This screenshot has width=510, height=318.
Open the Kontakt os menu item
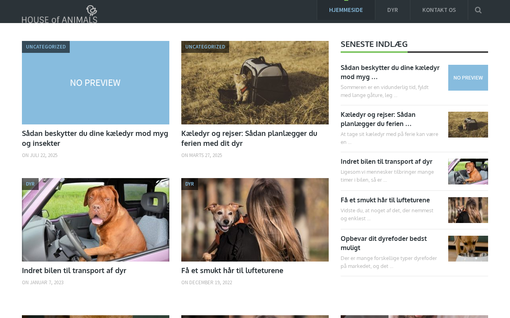pyautogui.click(x=439, y=10)
